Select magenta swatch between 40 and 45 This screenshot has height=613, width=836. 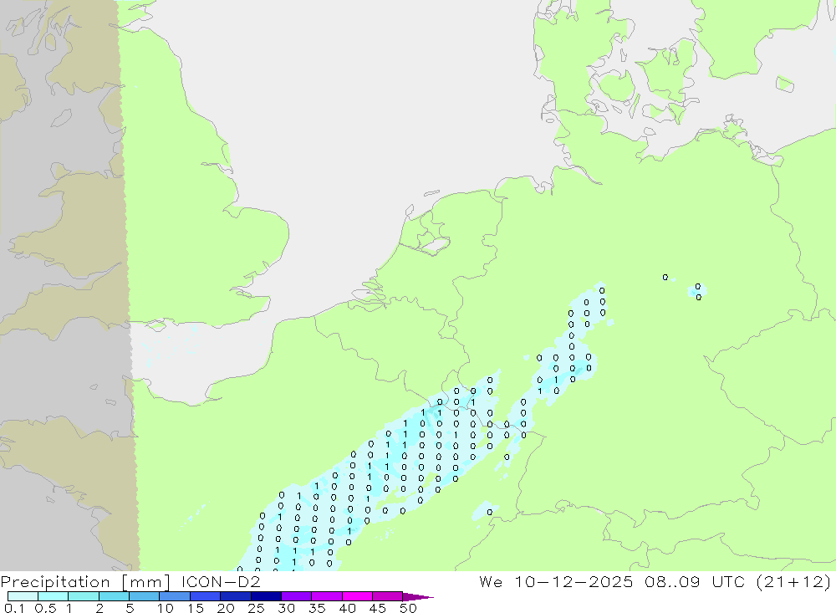tap(357, 596)
